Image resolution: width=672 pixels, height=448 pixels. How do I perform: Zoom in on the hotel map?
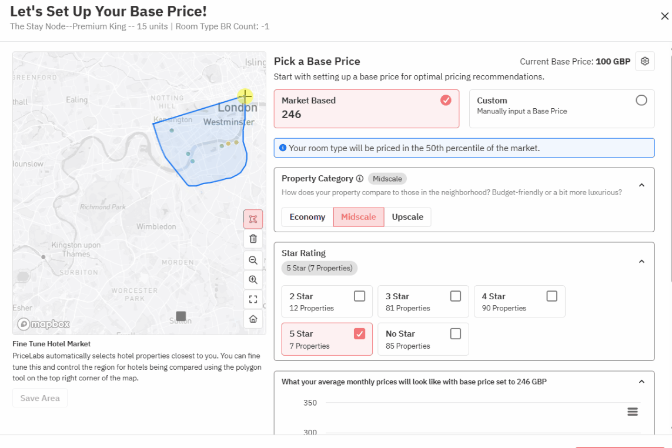tap(253, 279)
